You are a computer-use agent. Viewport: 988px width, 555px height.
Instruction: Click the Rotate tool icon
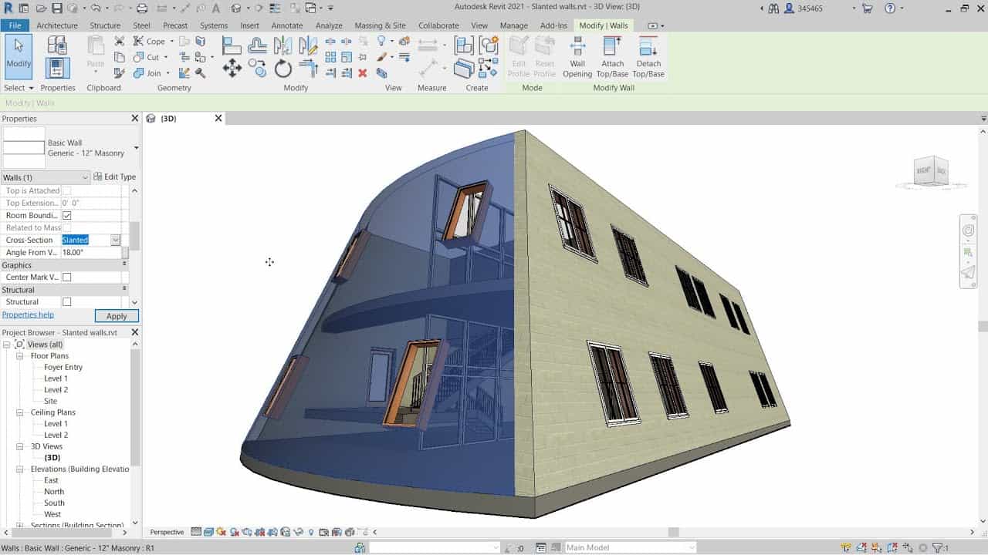pos(283,69)
